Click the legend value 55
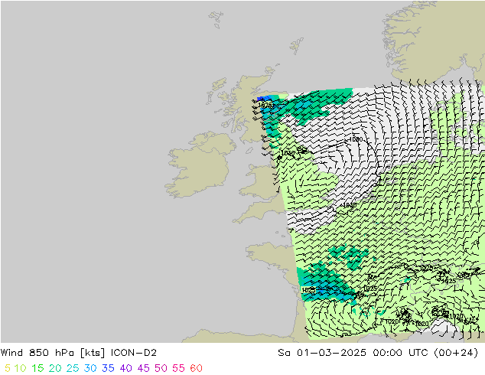The height and width of the screenshot is (375, 485). click(179, 368)
